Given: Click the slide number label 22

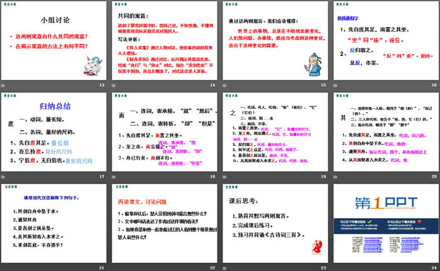Looking at the screenshot, I should pos(212,268).
